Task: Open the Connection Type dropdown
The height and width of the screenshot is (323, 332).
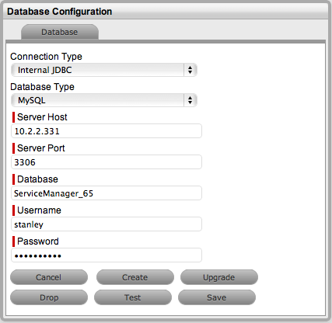Action: (104, 70)
